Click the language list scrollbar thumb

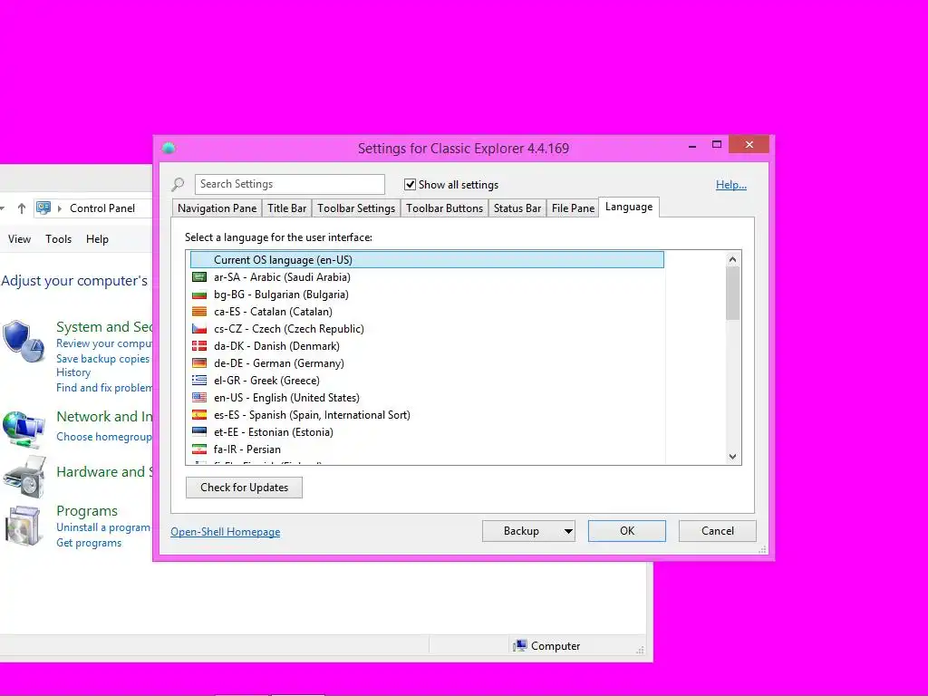(732, 293)
